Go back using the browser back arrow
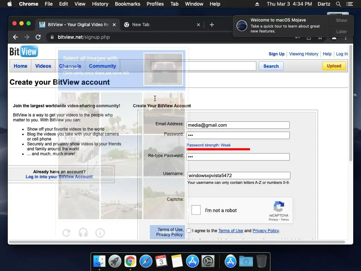 [16, 37]
